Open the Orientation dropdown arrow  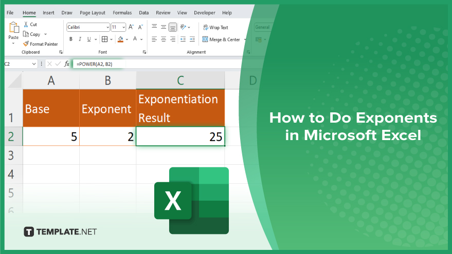(189, 27)
